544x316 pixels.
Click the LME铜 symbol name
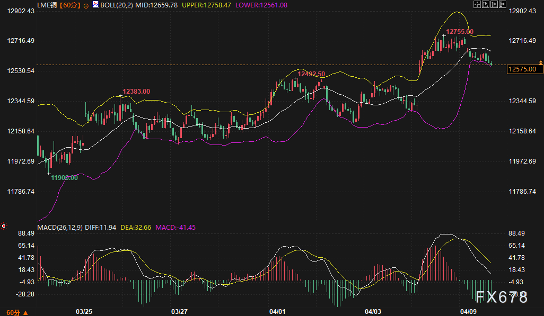(47, 5)
